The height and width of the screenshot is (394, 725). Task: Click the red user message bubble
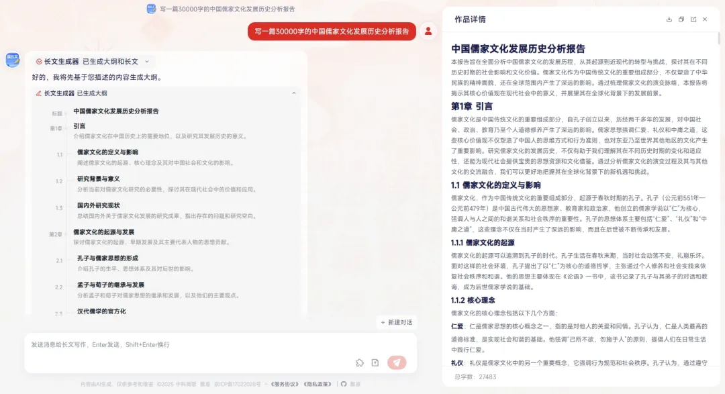click(332, 32)
